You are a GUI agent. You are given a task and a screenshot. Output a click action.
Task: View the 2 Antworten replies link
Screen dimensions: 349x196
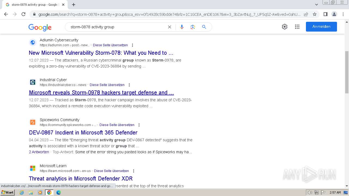click(39, 152)
